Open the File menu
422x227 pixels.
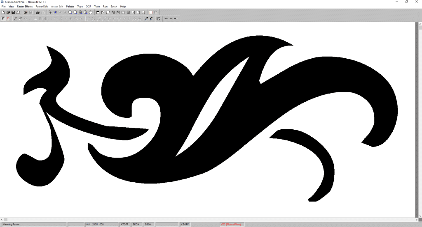[x=3, y=7]
